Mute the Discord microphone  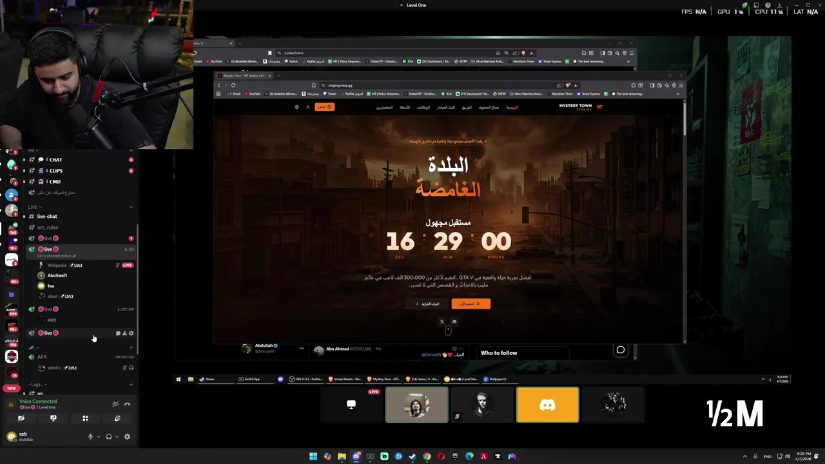click(x=90, y=437)
